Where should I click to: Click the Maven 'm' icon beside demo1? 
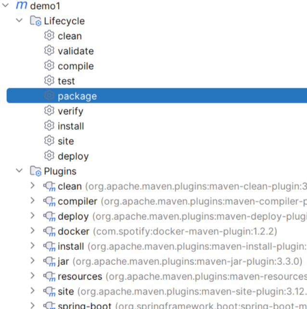(x=22, y=6)
